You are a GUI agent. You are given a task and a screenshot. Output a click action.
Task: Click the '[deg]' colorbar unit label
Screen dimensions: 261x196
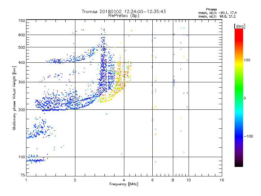239,26
